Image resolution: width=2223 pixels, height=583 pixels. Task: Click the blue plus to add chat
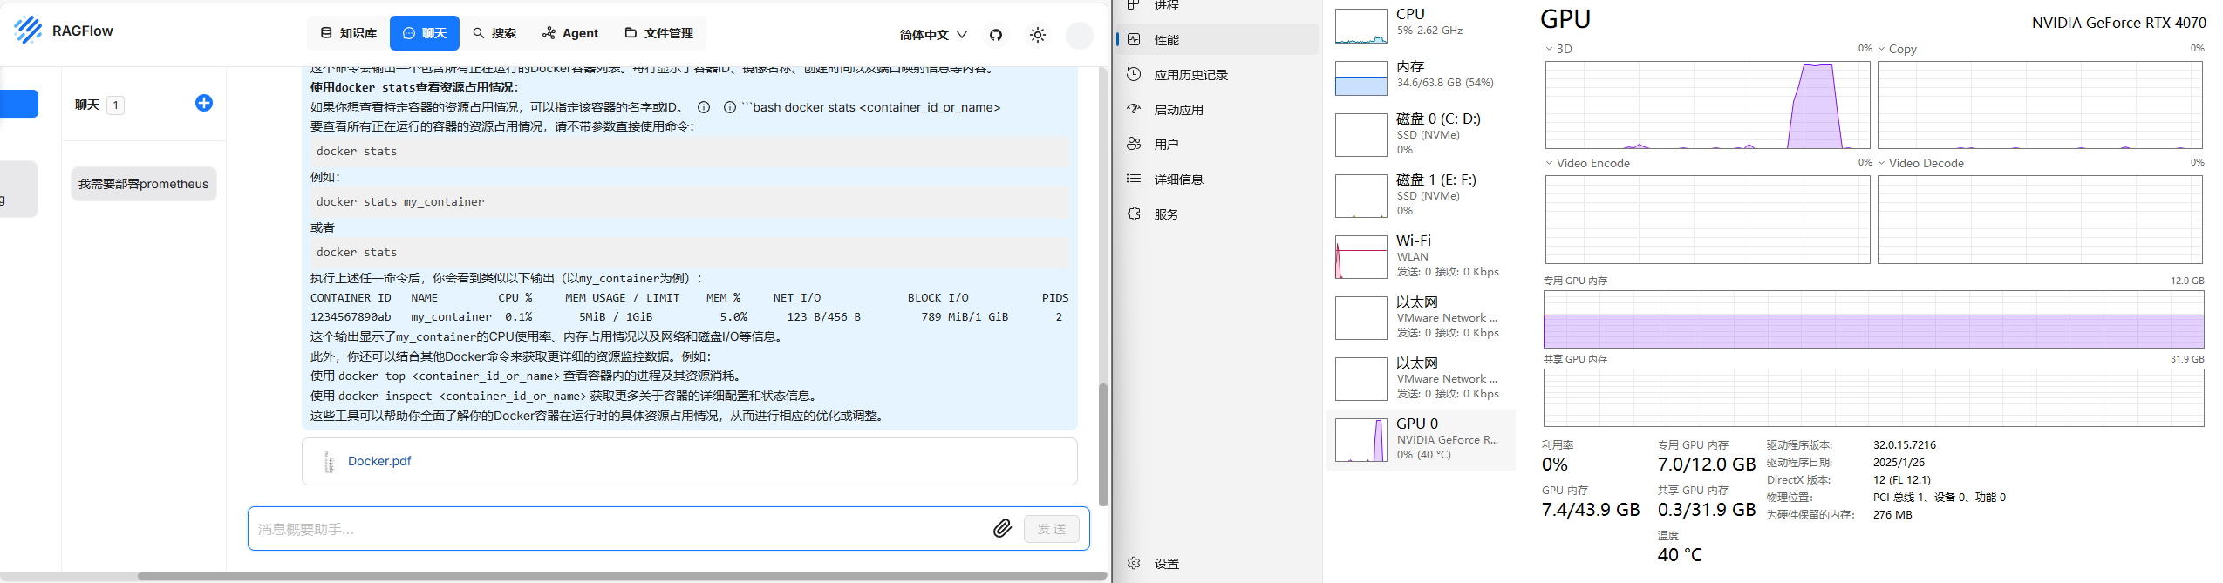coord(204,104)
